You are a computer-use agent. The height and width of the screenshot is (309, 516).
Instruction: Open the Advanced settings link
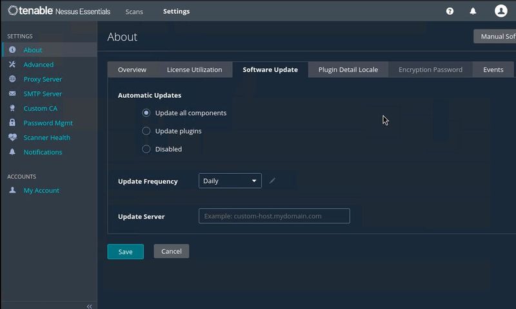(x=39, y=64)
